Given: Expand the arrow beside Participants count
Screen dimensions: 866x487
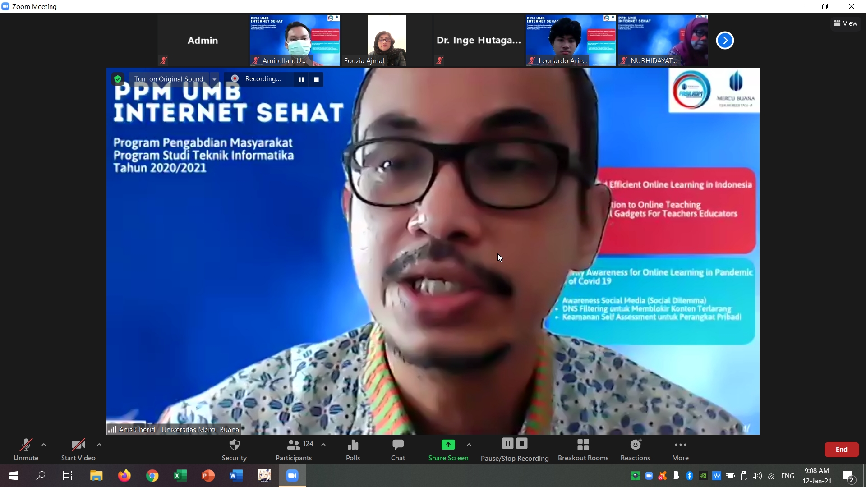Looking at the screenshot, I should coord(323,445).
